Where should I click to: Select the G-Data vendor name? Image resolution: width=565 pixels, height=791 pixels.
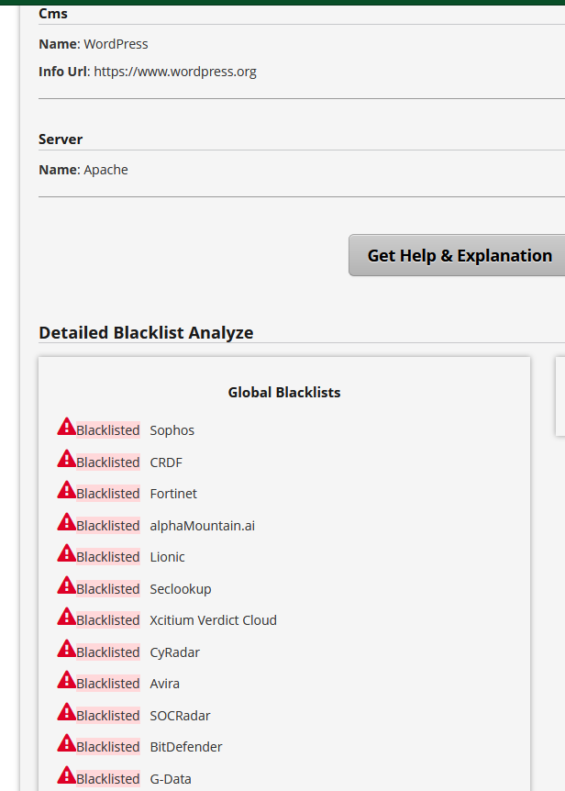point(171,779)
